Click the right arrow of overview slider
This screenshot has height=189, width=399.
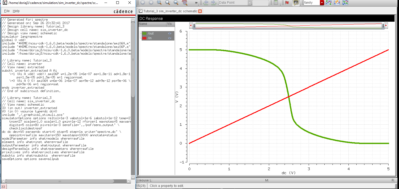coord(386,26)
